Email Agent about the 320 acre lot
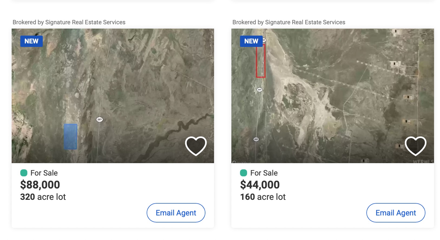 point(176,213)
